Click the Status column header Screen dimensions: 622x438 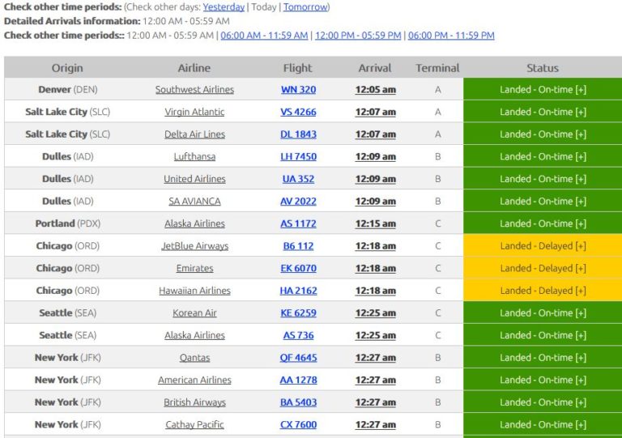(543, 68)
